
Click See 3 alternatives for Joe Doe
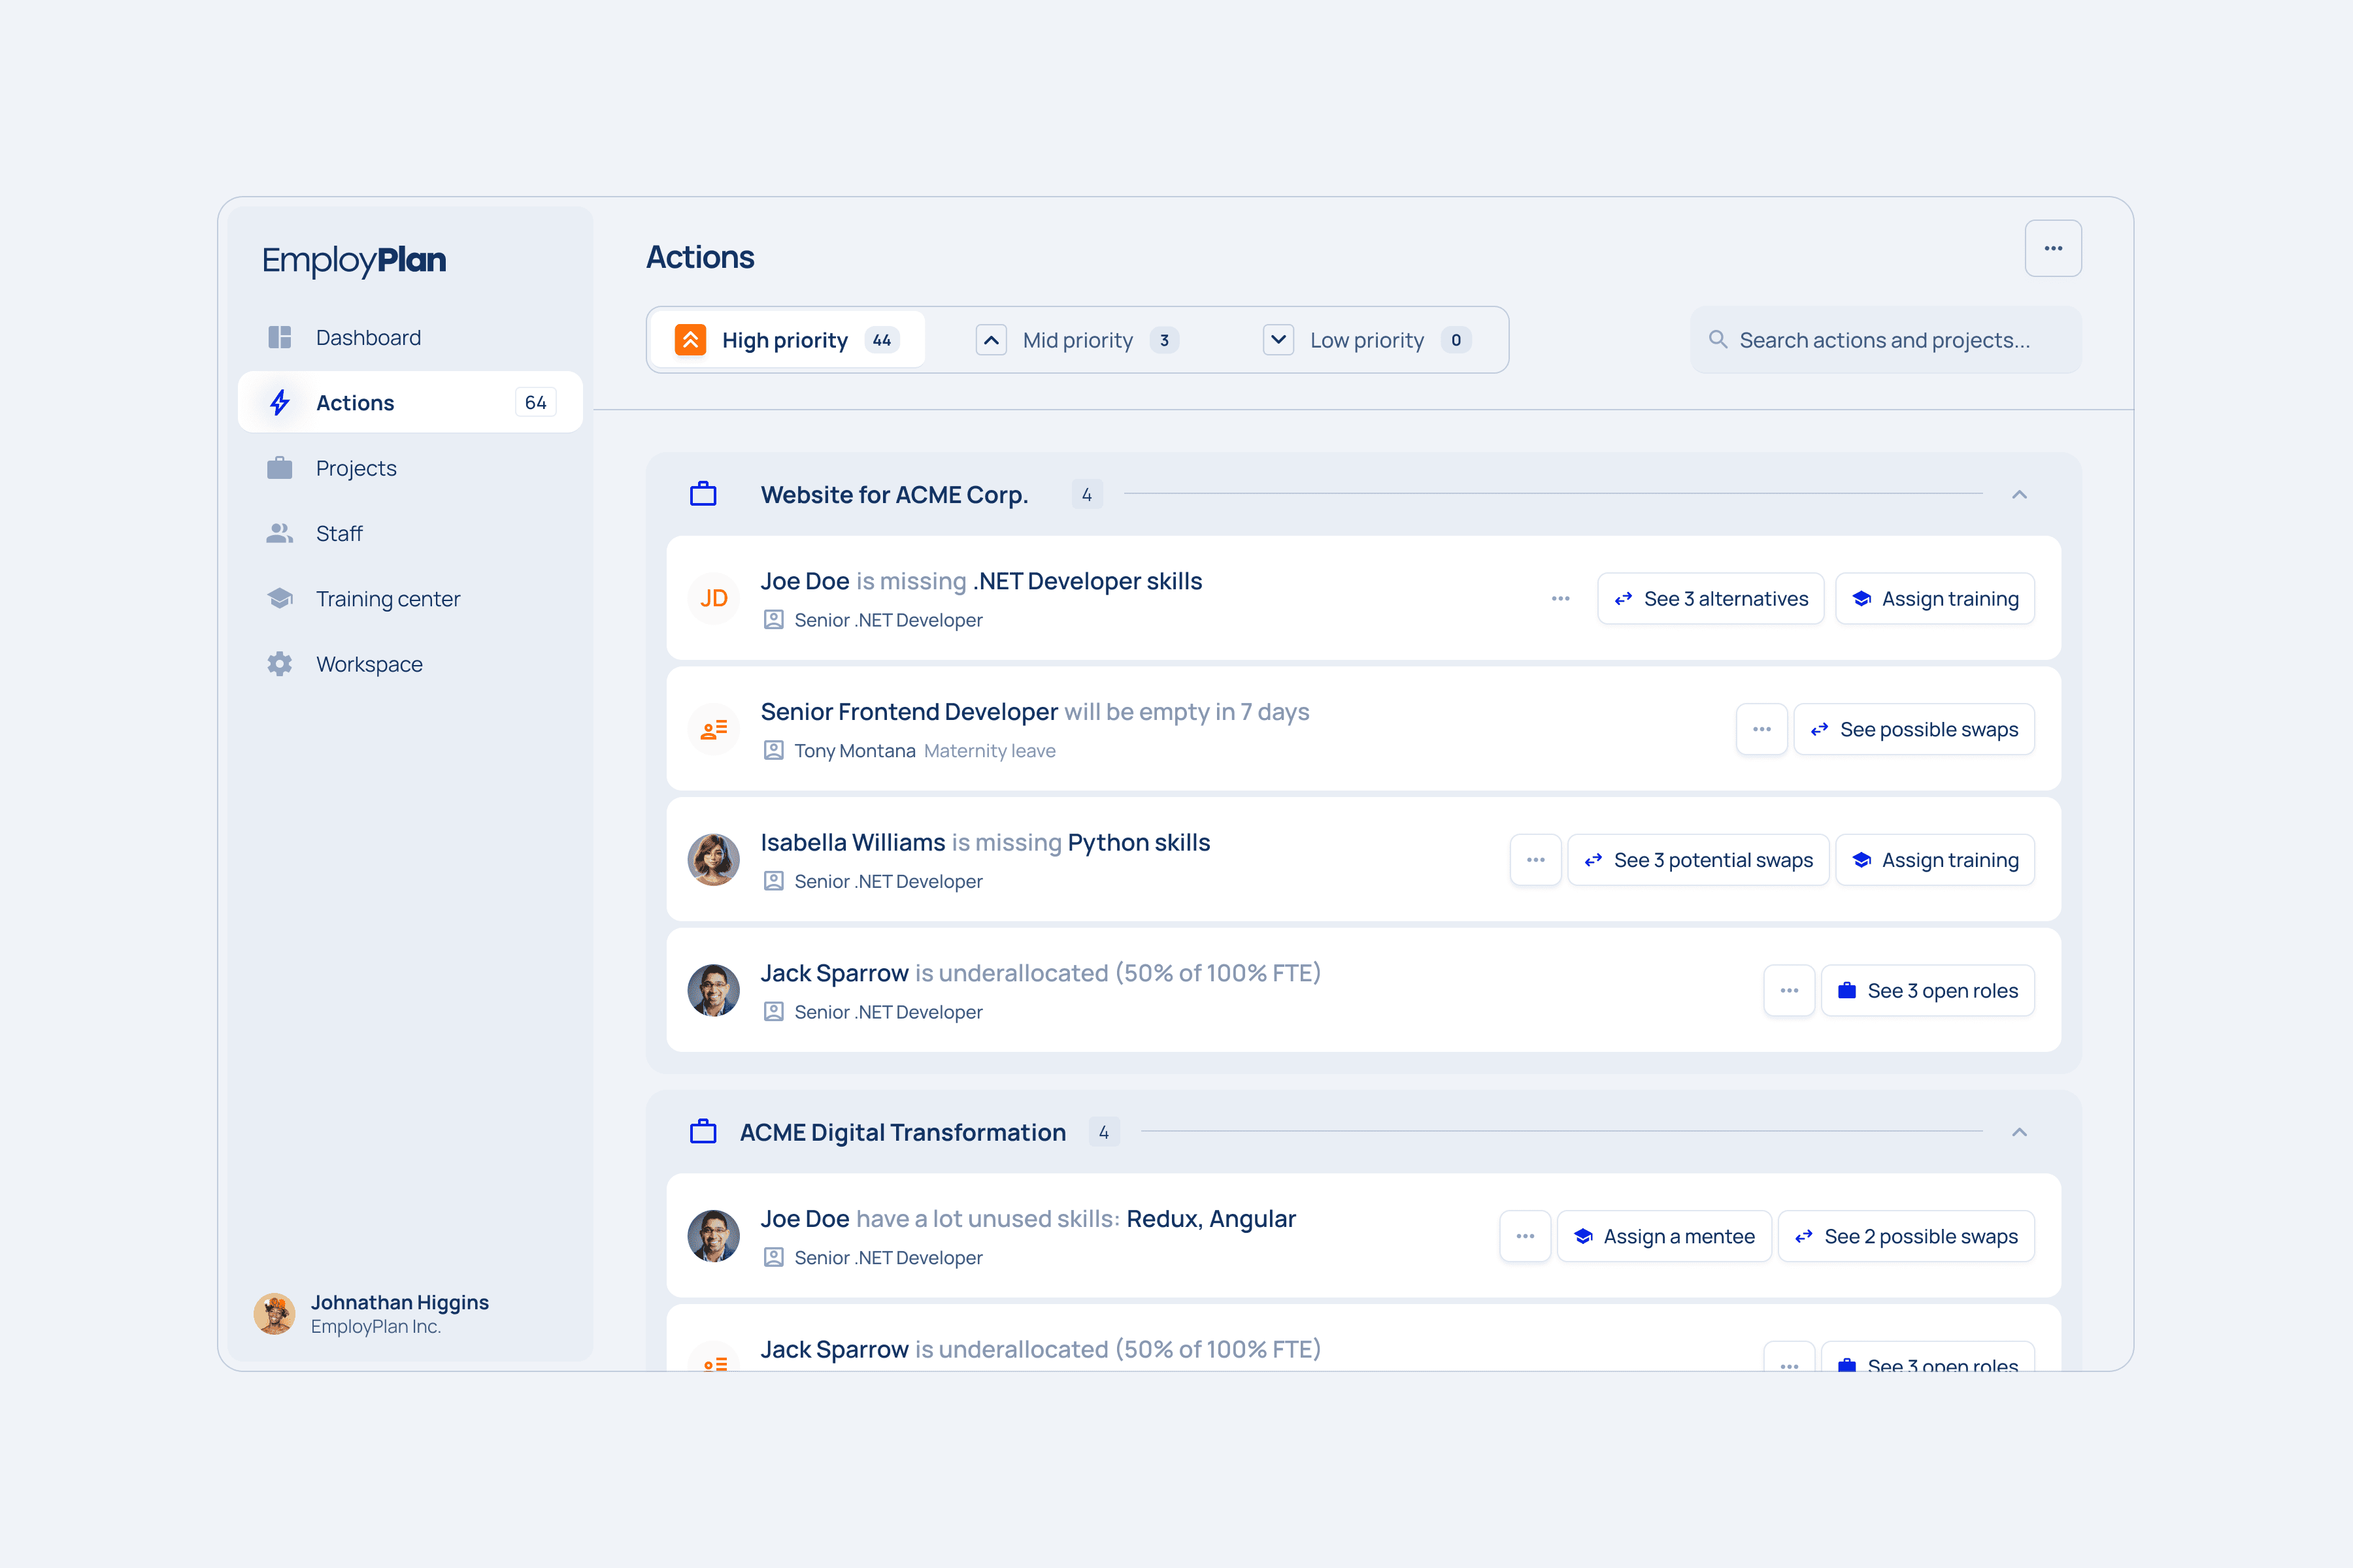pos(1710,598)
